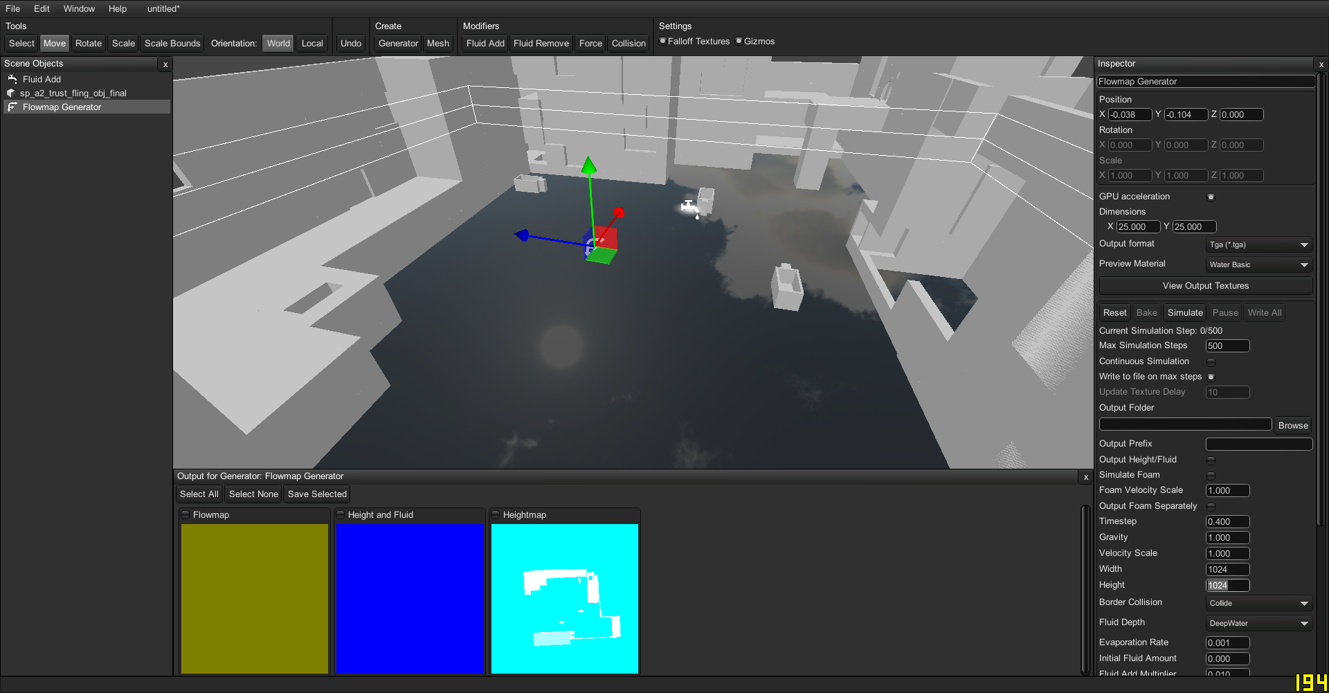Screen dimensions: 1329x693
Task: Click the Simulate button
Action: click(1185, 313)
